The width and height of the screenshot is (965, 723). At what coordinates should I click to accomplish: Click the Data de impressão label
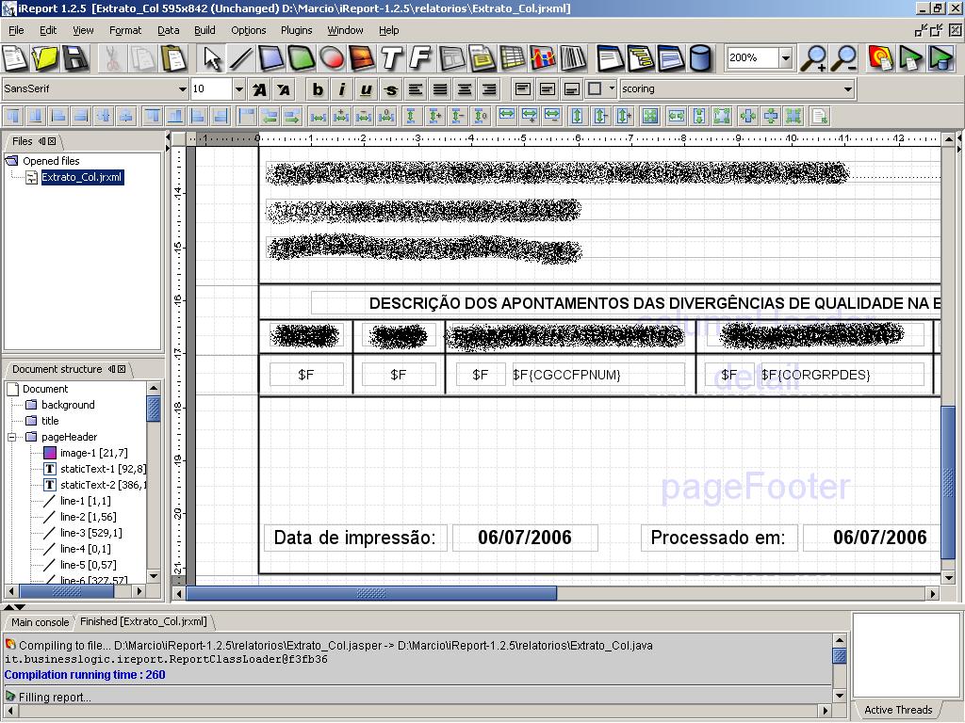[354, 538]
